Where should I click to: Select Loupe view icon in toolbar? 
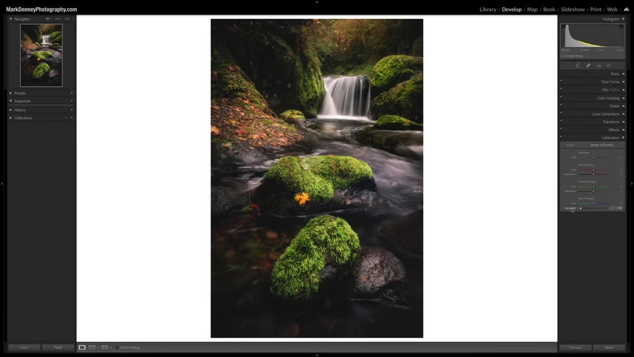(82, 347)
